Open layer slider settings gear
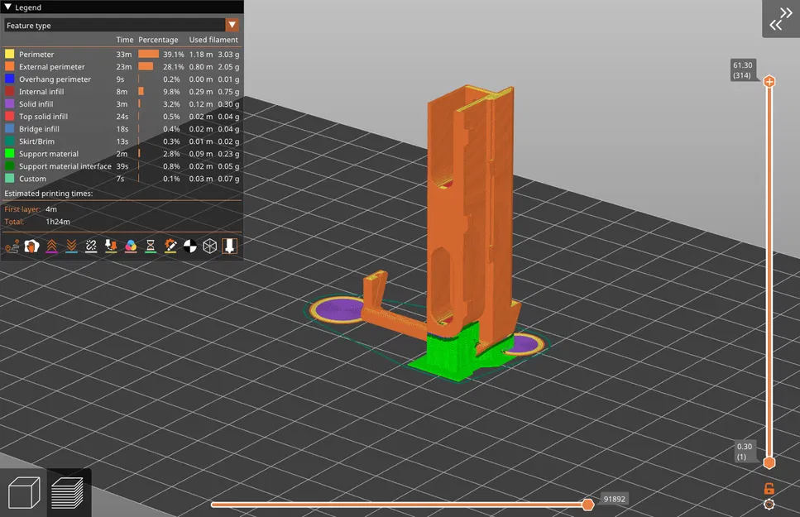 (x=769, y=505)
